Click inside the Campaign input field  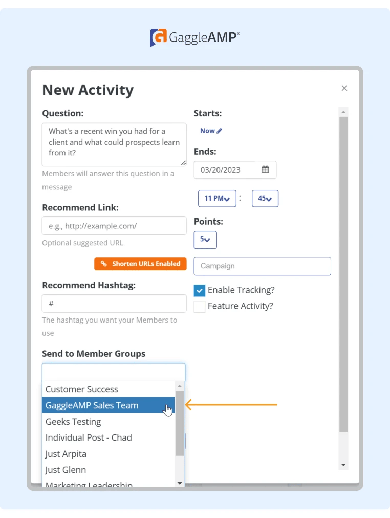[262, 266]
